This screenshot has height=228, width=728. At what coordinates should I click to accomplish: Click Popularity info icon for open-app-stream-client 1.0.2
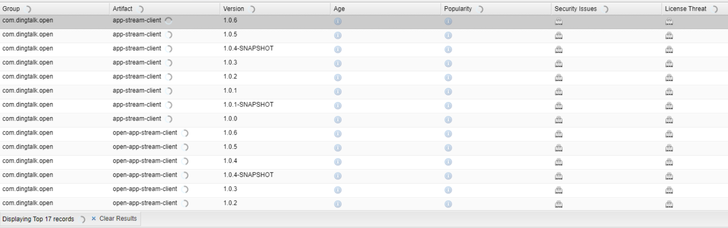tap(448, 205)
